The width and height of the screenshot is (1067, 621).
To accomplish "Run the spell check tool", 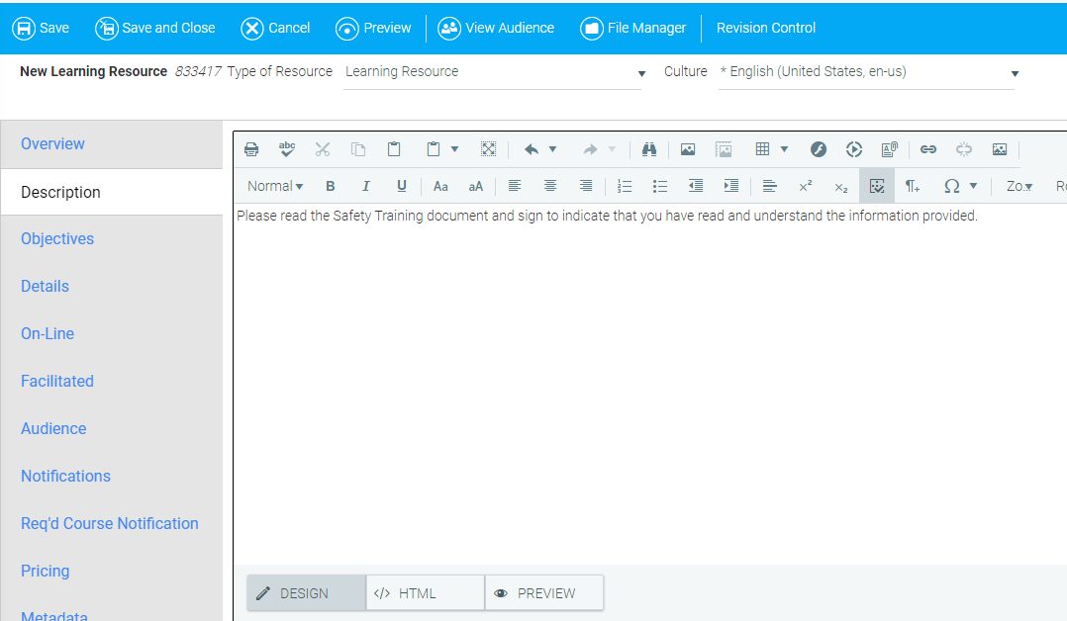I will click(287, 149).
